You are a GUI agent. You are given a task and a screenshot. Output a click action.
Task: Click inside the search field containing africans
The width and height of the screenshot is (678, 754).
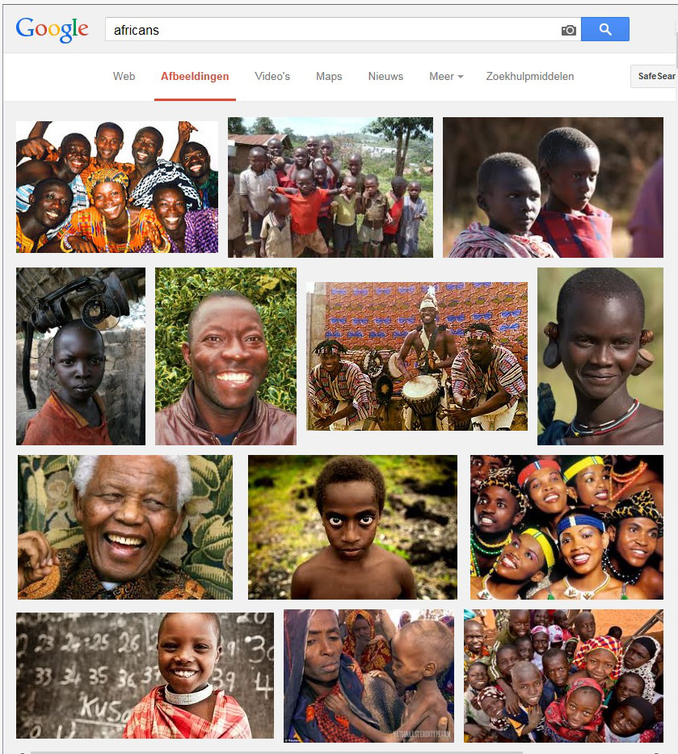[x=332, y=30]
